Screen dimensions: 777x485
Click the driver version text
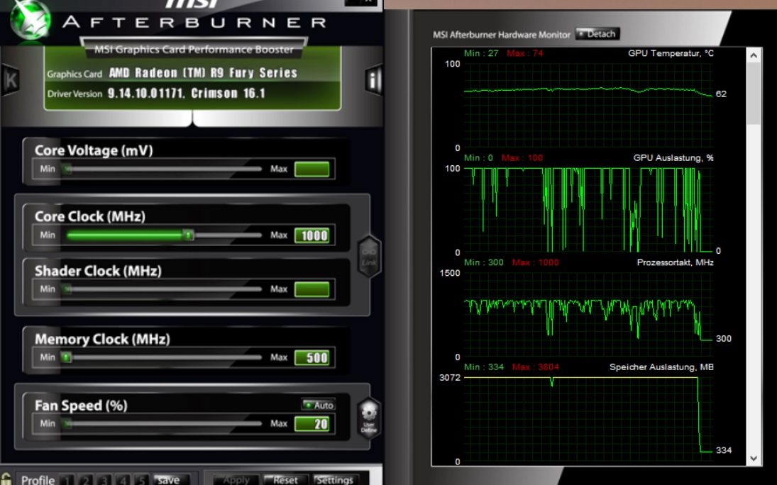[x=187, y=93]
